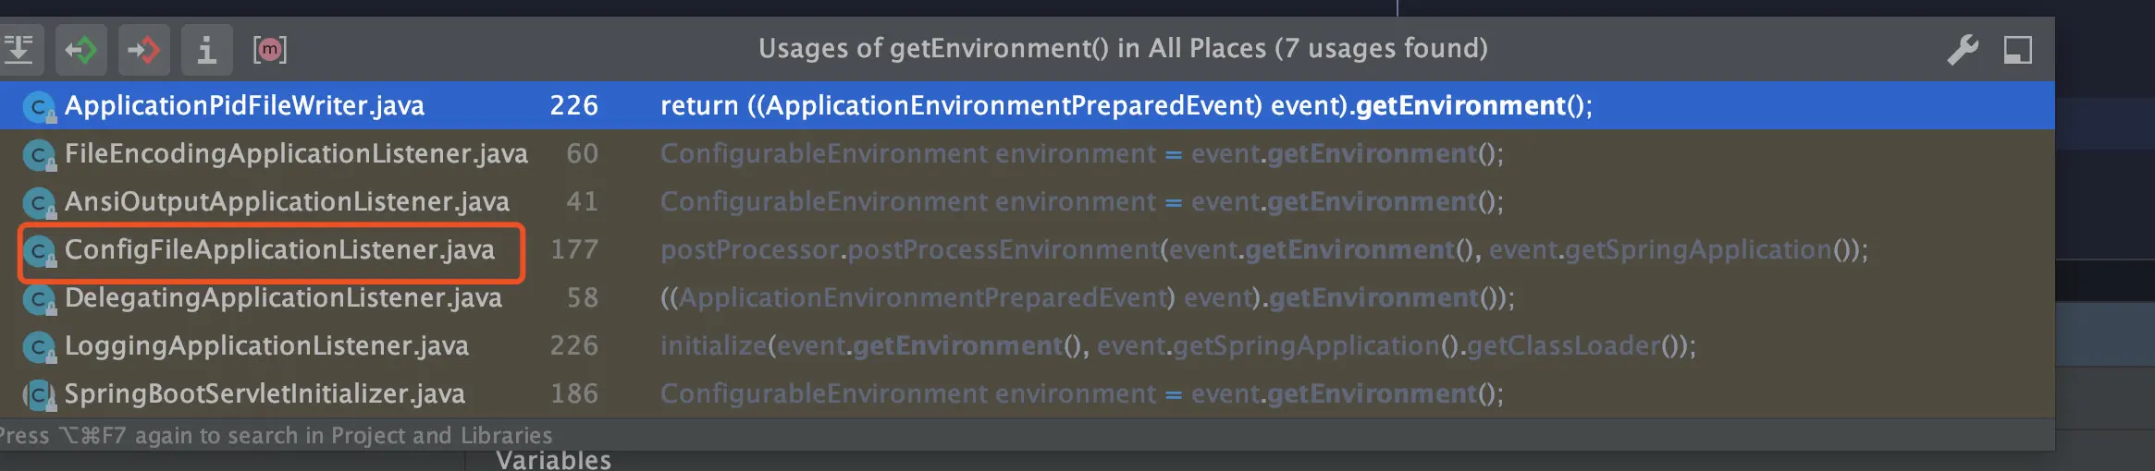The width and height of the screenshot is (2155, 471).
Task: Click the 'Usages of getEnvironment()' title
Action: [x=1123, y=48]
